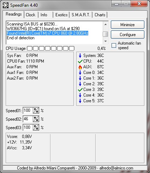Click the Speed02 input field showing 46
Screen dimensions: 150x173
pyautogui.click(x=28, y=119)
